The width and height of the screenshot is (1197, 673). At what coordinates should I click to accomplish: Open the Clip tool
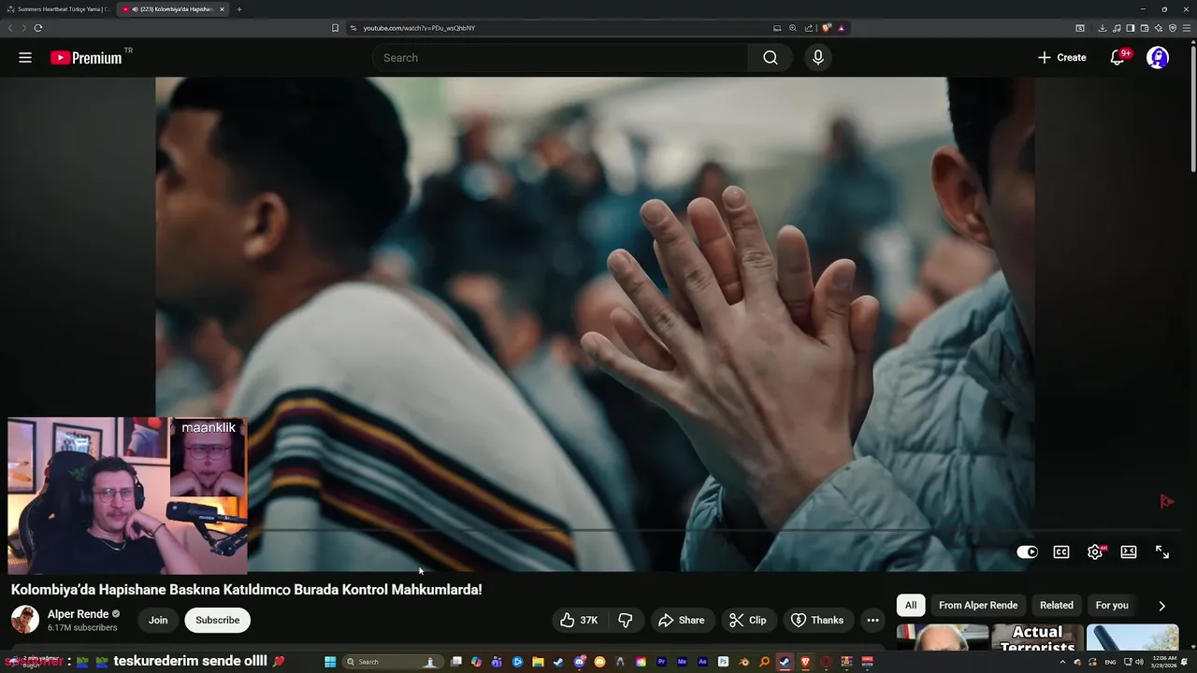pyautogui.click(x=747, y=620)
